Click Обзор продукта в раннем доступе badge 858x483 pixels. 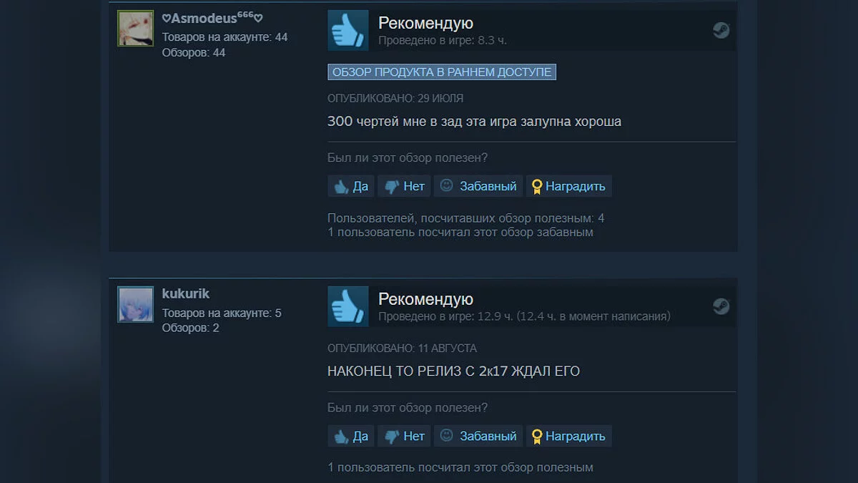point(442,72)
